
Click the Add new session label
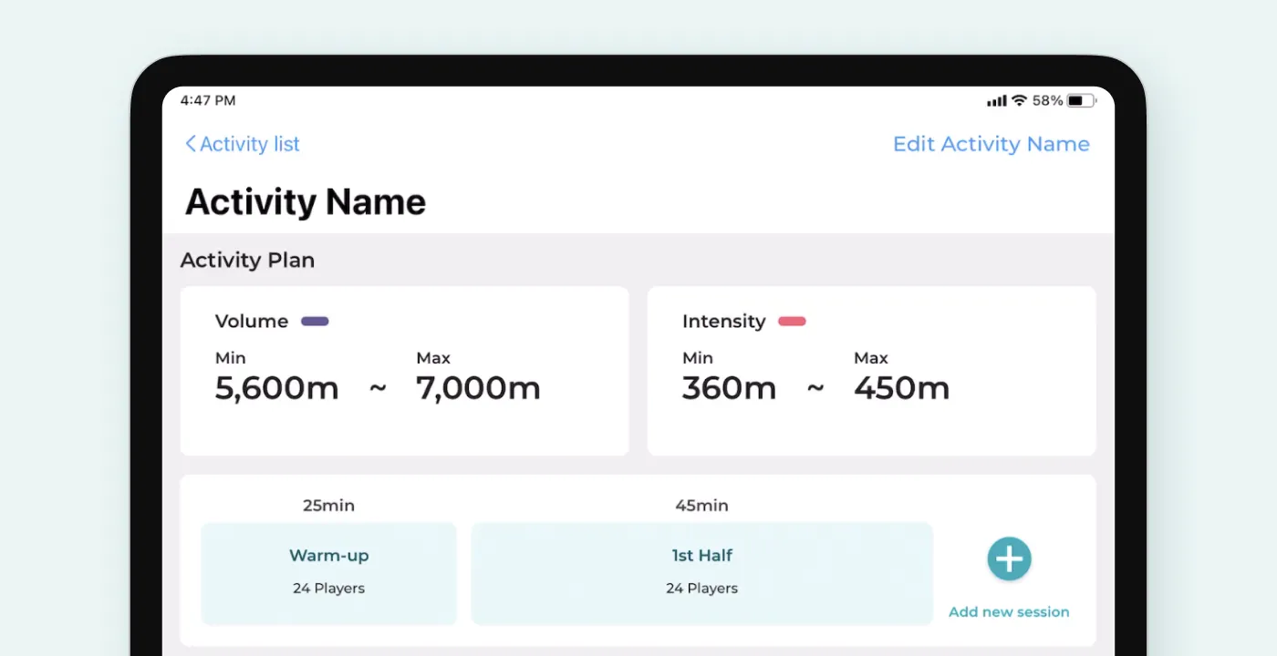(1009, 611)
